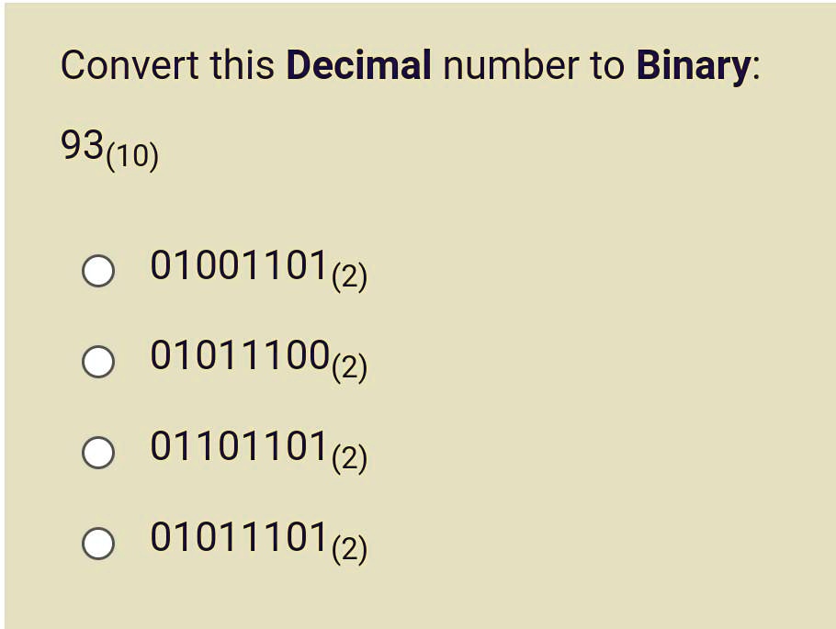Viewport: 836px width, 629px height.
Task: Pick the radio button for 01101101
Action: 98,452
